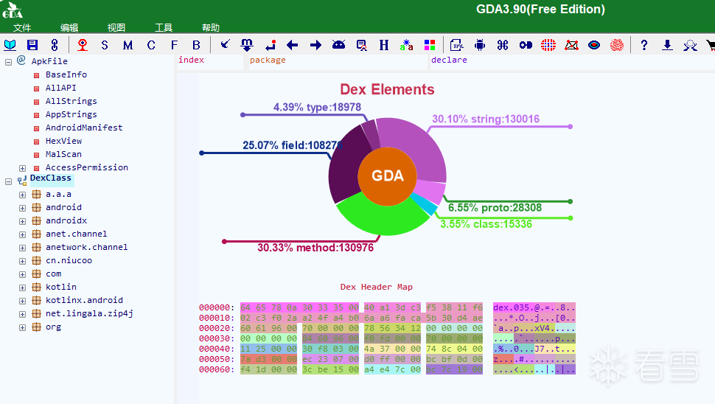
Task: Select BaseInfo in the tree
Action: click(66, 74)
